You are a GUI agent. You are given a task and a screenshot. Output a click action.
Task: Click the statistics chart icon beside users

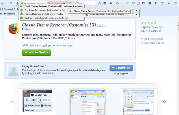coord(160,31)
